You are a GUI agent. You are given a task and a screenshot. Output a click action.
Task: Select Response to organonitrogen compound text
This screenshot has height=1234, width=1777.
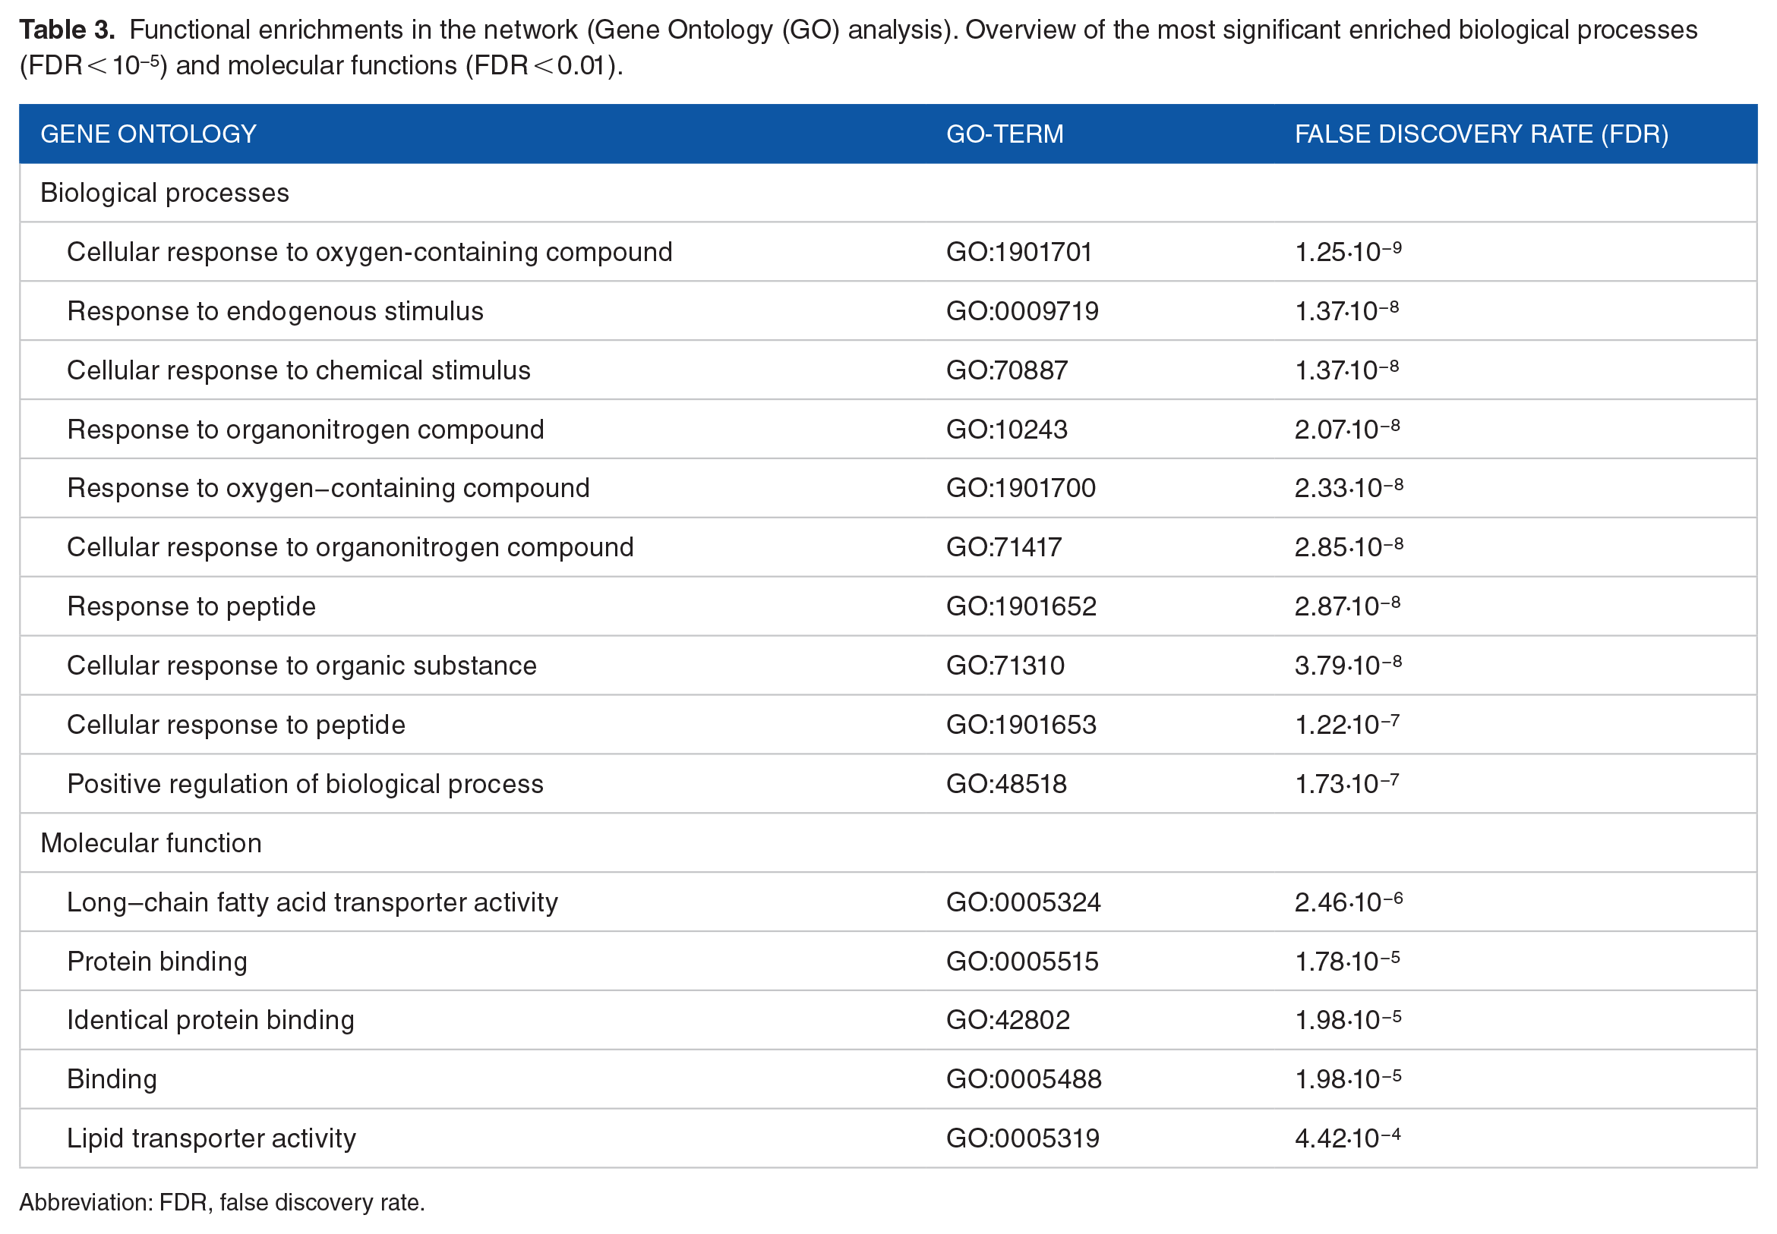click(305, 429)
